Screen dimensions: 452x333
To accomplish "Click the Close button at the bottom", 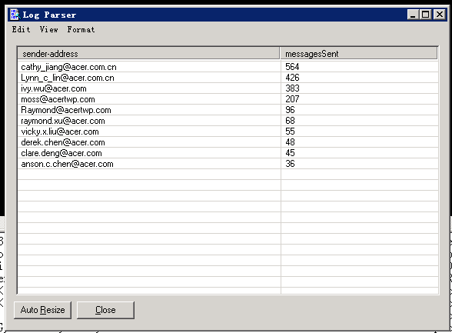I will click(x=105, y=310).
